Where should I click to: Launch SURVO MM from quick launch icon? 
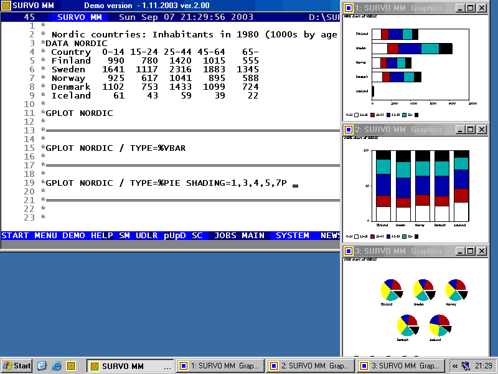pos(71,366)
